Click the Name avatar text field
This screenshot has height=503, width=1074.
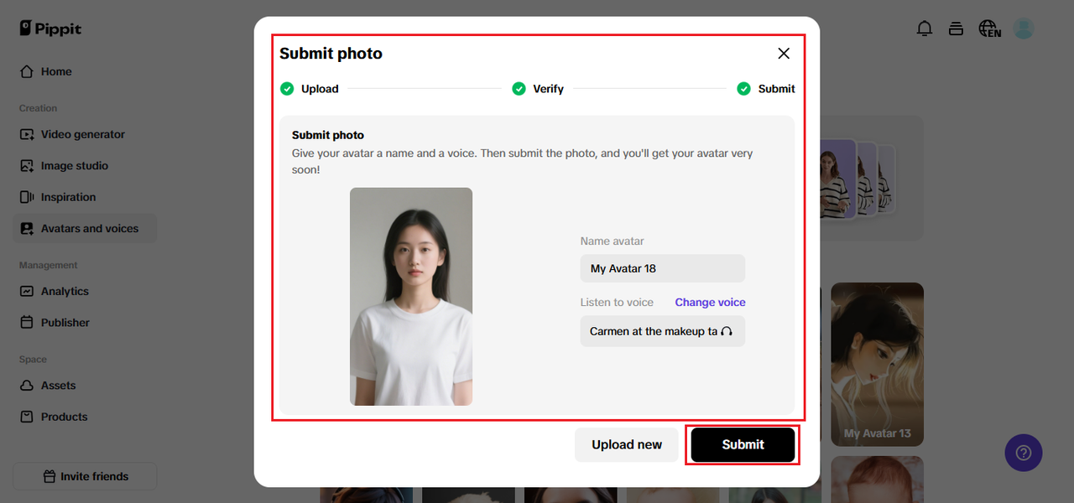pyautogui.click(x=662, y=268)
